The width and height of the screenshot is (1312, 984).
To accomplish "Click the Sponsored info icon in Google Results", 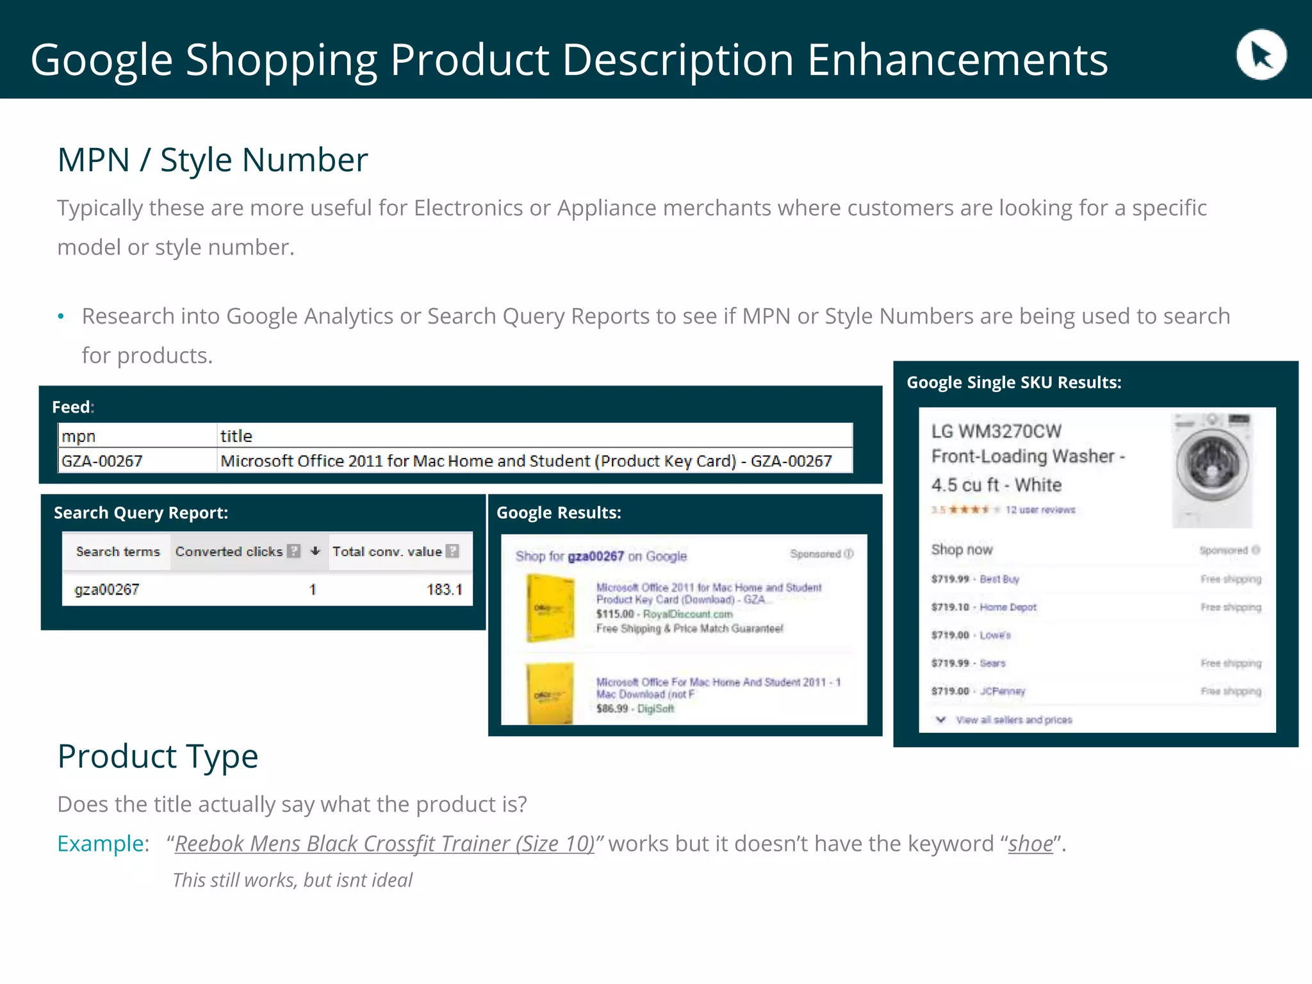I will 849,553.
